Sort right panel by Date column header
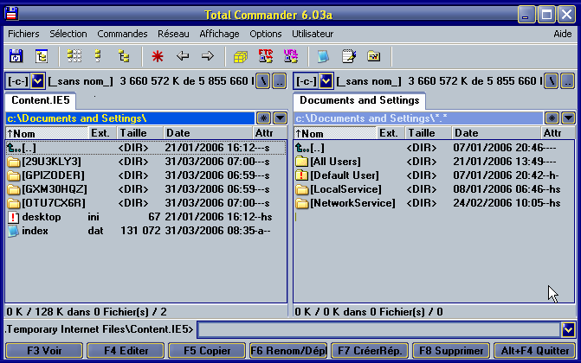Image resolution: width=581 pixels, height=363 pixels. coord(496,133)
